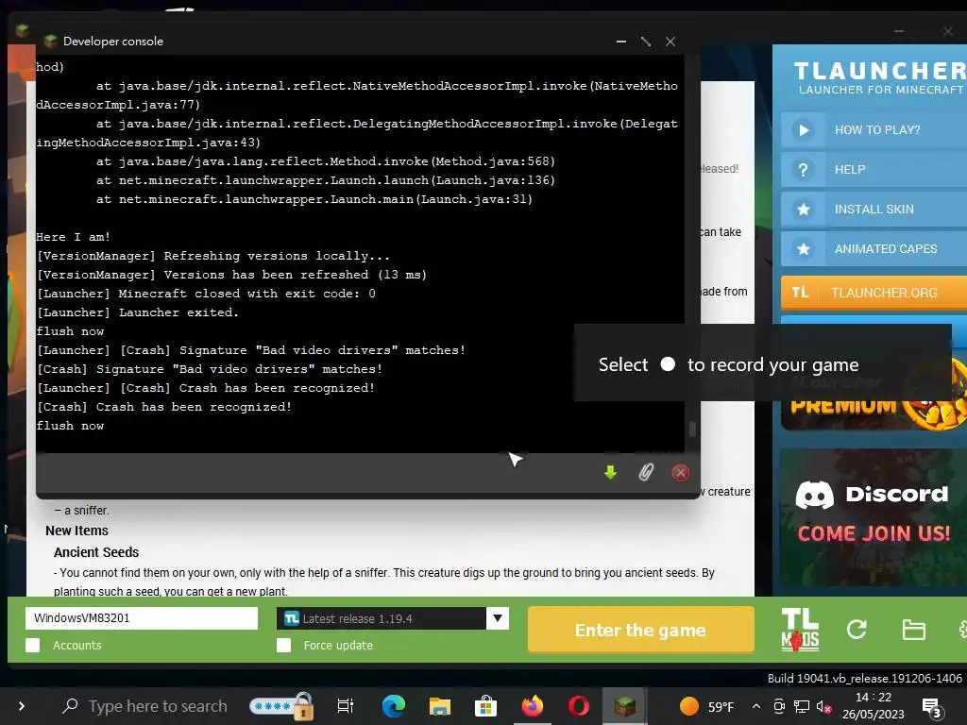Viewport: 967px width, 725px height.
Task: Open the game folder icon in TLauncher
Action: 913,630
